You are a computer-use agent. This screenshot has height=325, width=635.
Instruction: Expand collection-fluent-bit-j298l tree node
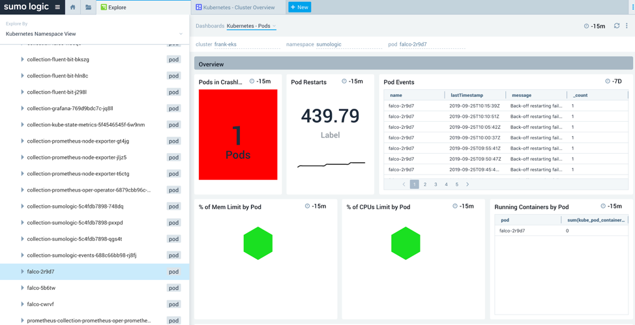22,92
